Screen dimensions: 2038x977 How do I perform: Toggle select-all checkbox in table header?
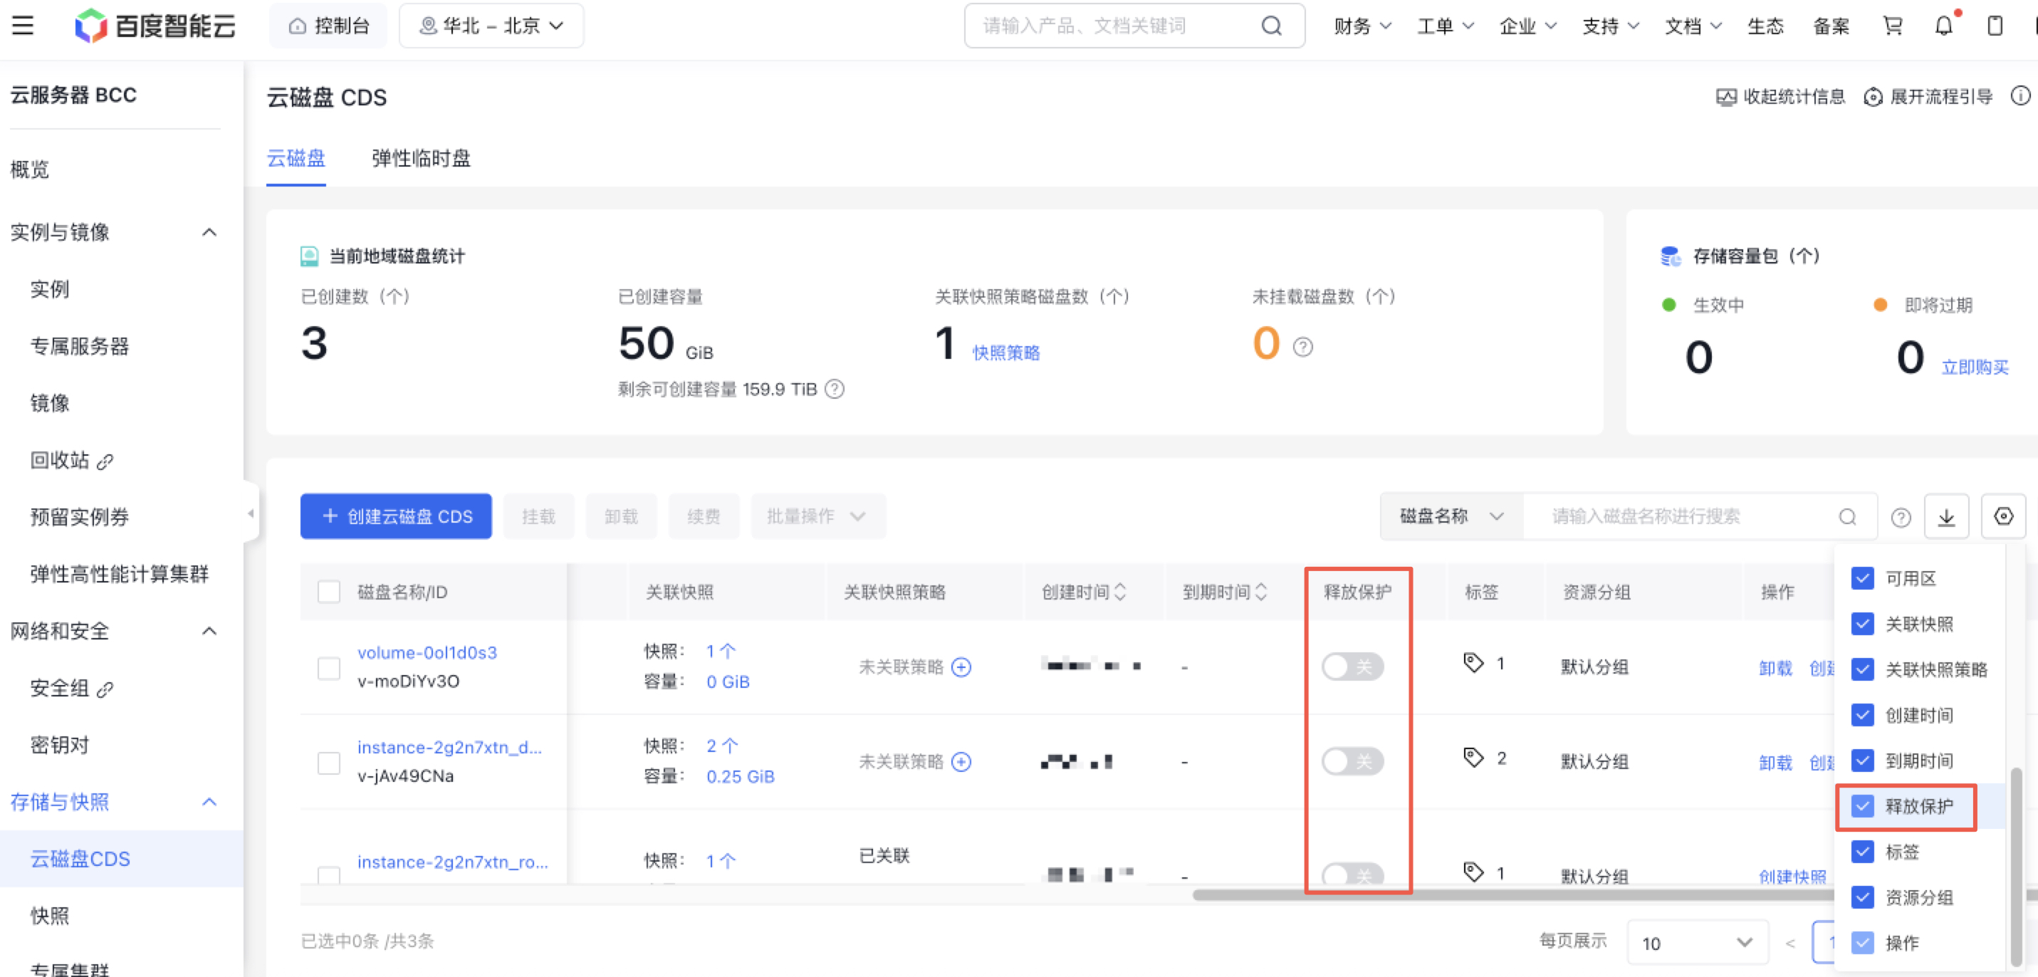[x=328, y=592]
